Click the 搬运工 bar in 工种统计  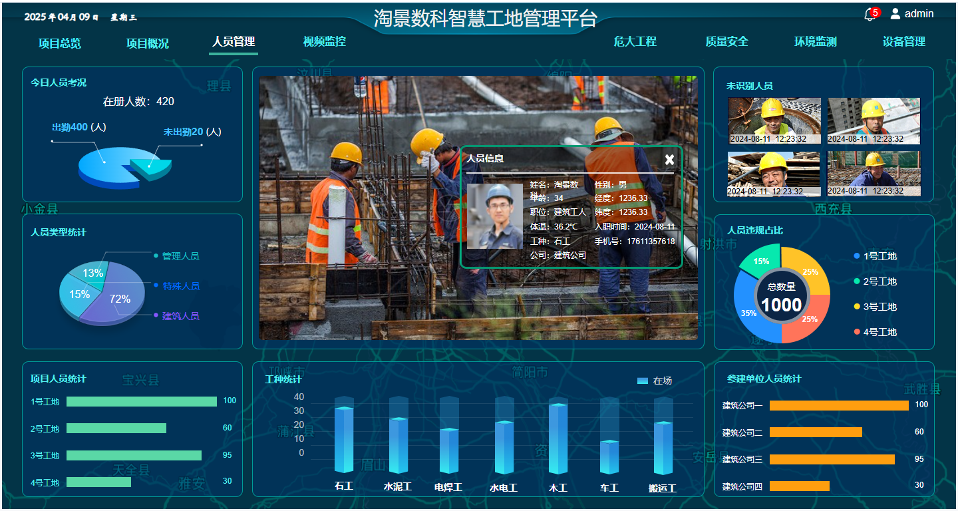pyautogui.click(x=663, y=448)
